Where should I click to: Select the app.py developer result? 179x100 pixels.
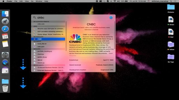tap(48, 60)
